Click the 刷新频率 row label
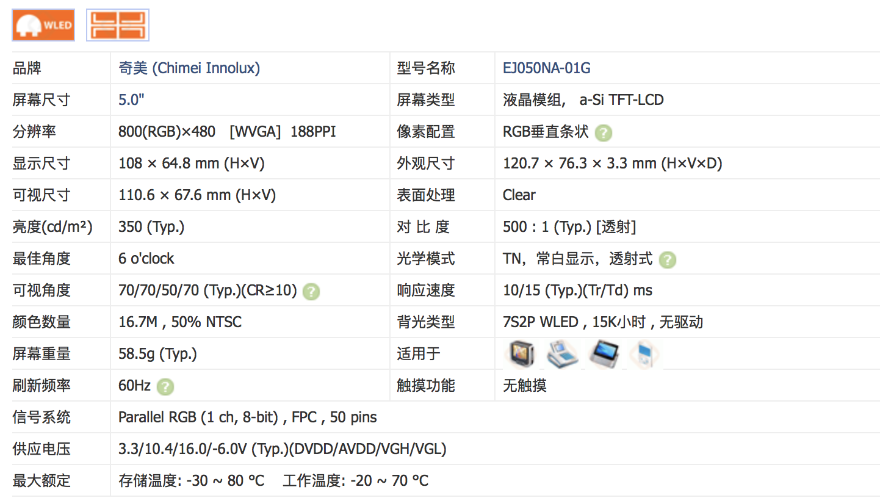Viewport: 880px width, 498px height. tap(41, 385)
